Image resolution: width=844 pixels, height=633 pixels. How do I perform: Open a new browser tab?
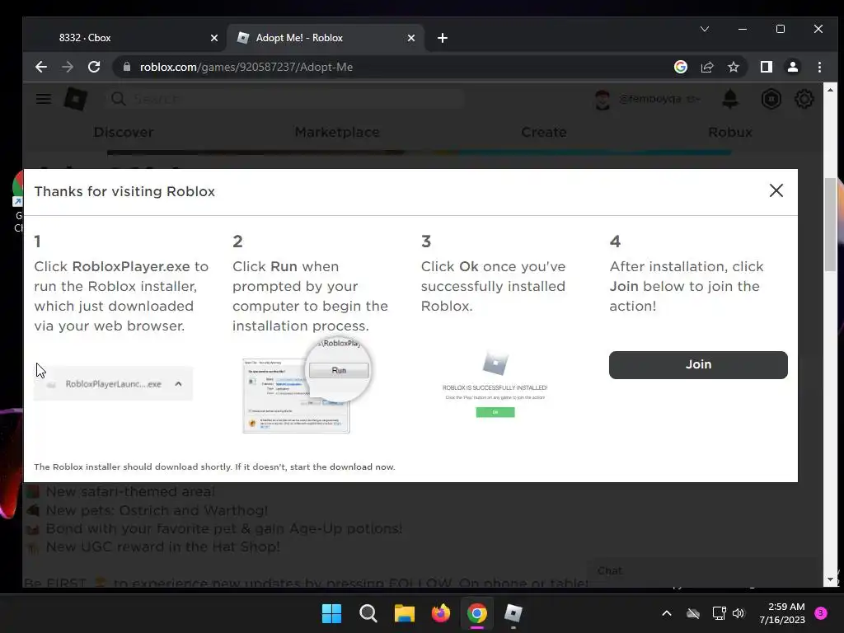(443, 38)
